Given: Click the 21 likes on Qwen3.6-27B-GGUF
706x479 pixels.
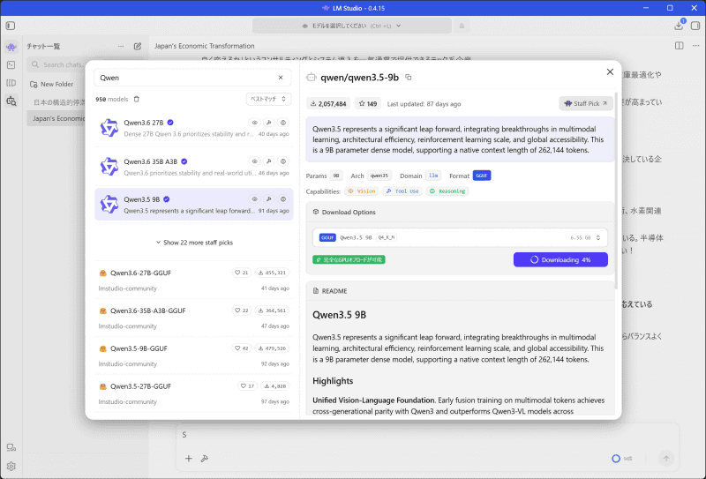Looking at the screenshot, I should [x=242, y=273].
